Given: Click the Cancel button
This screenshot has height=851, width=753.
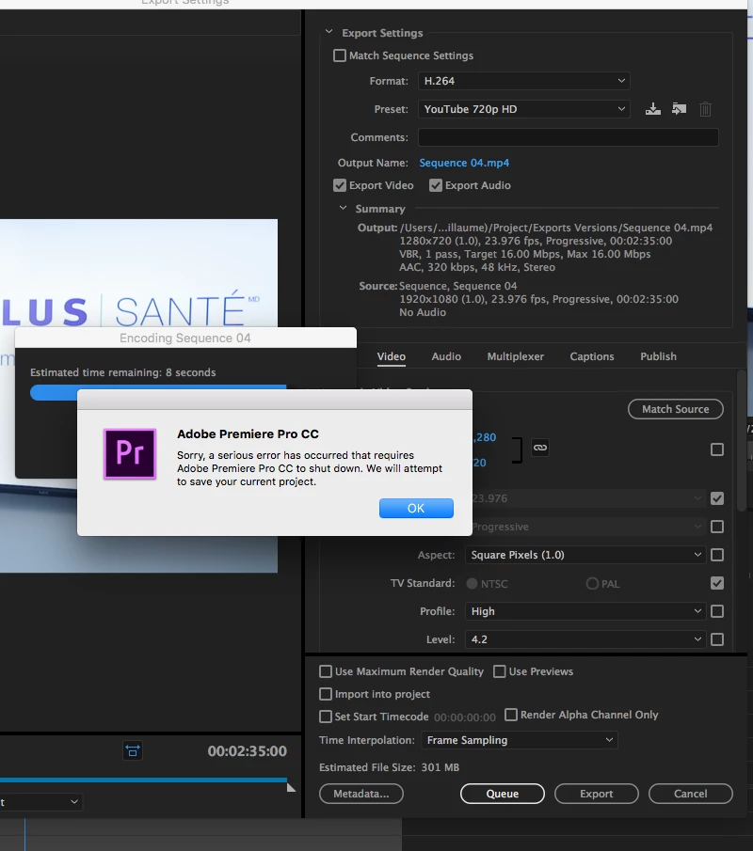Looking at the screenshot, I should (691, 794).
